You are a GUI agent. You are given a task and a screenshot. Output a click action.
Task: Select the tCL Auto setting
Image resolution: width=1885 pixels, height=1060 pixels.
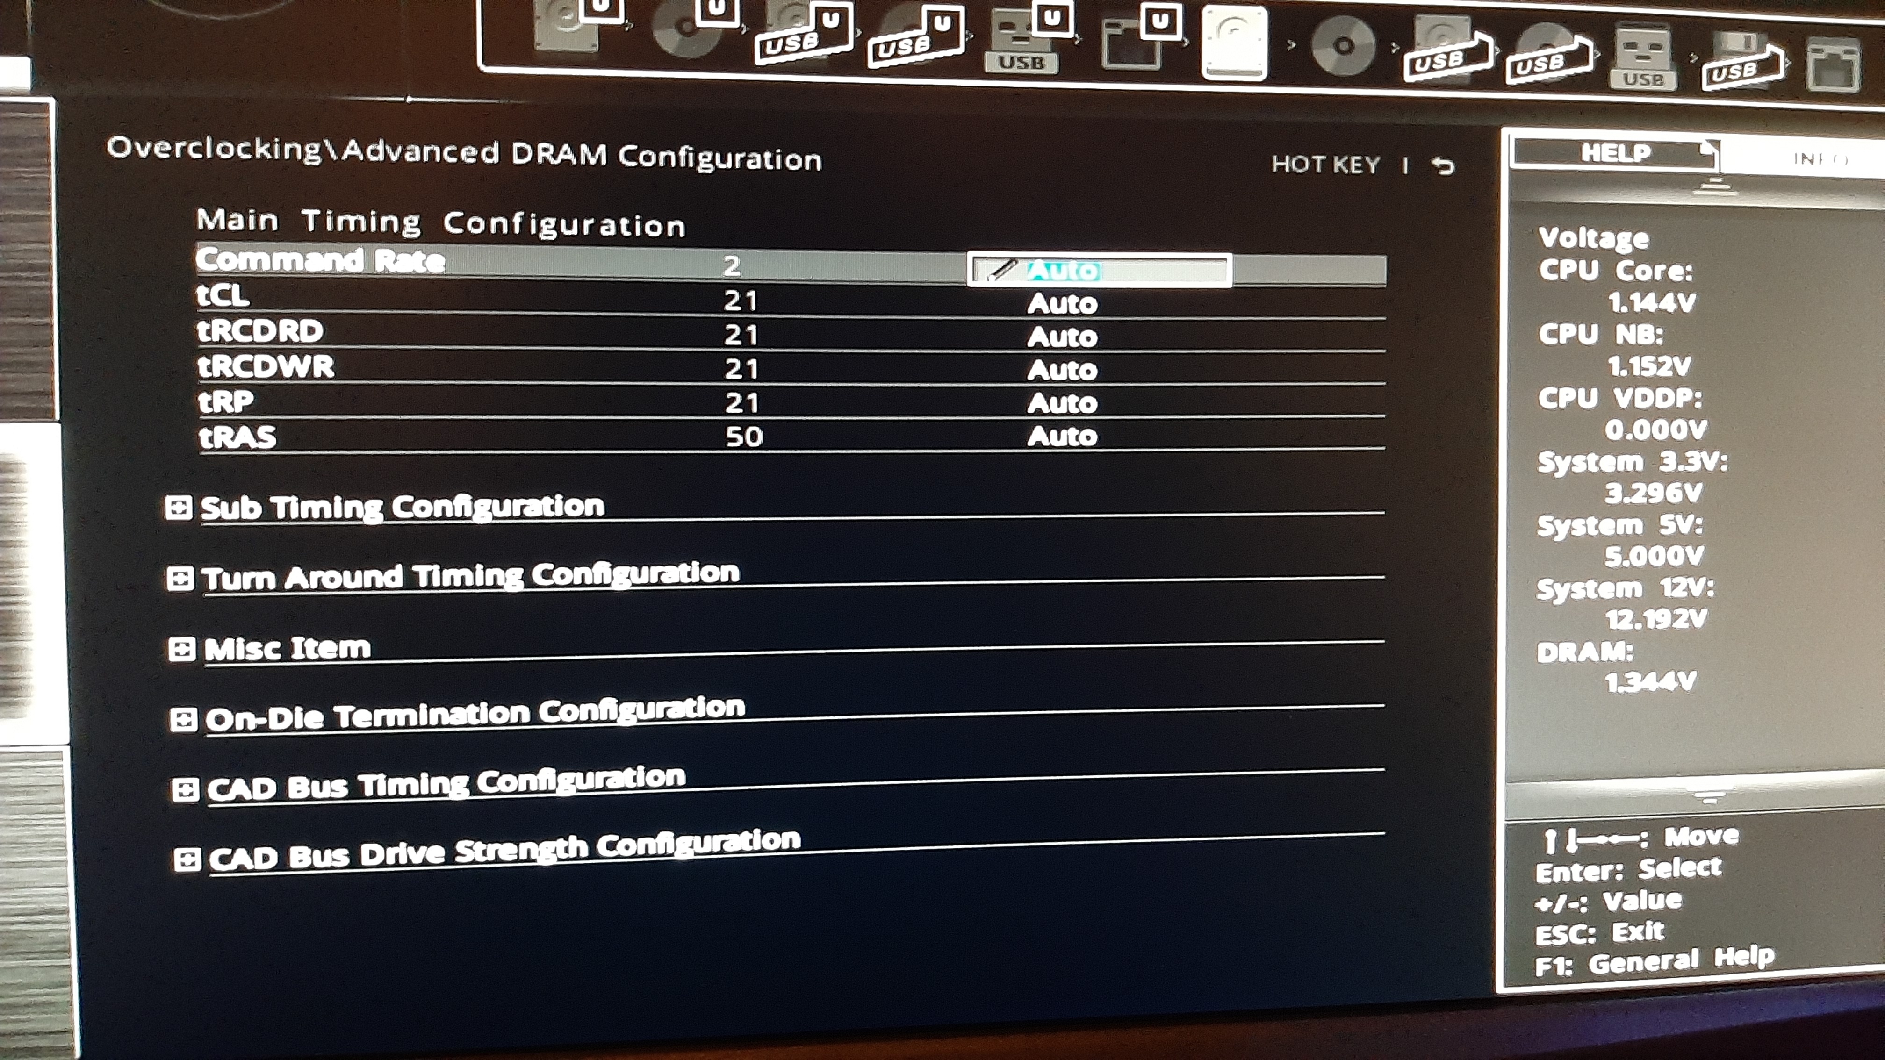(x=1062, y=304)
